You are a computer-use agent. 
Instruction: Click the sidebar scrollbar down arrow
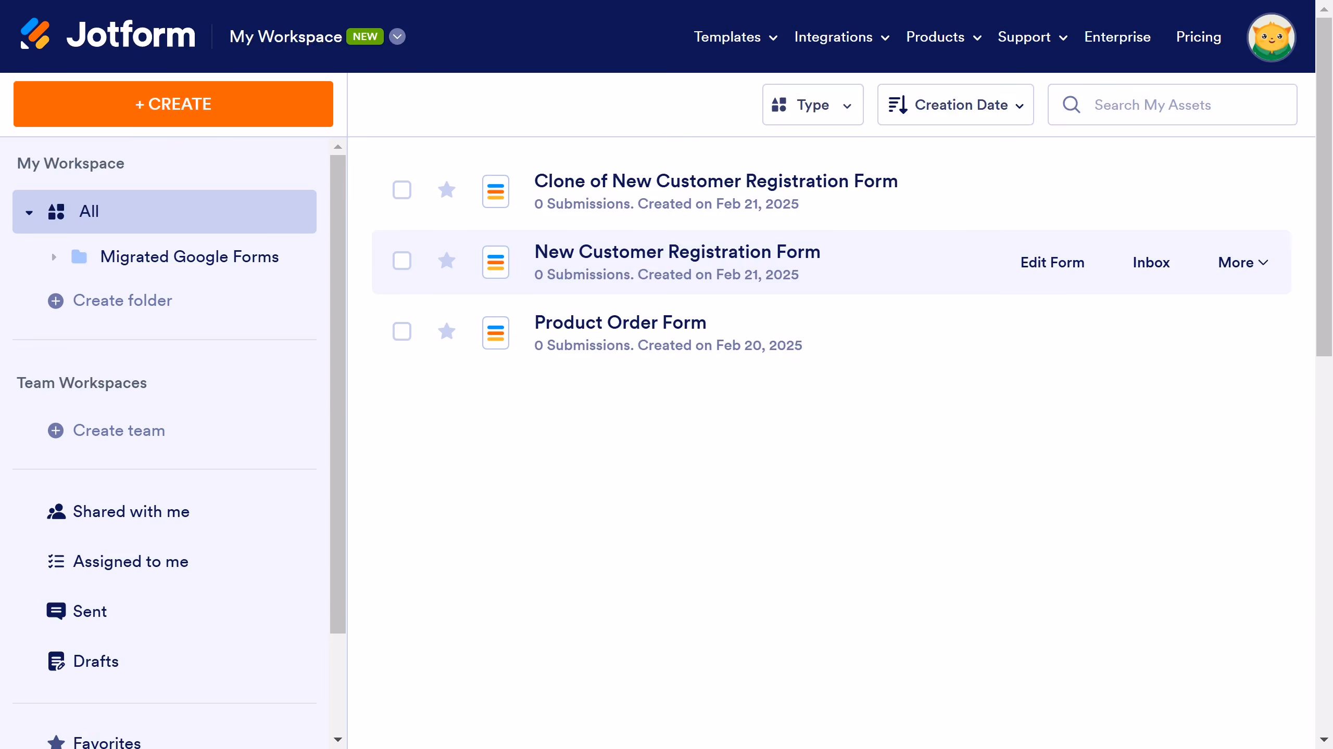(338, 739)
